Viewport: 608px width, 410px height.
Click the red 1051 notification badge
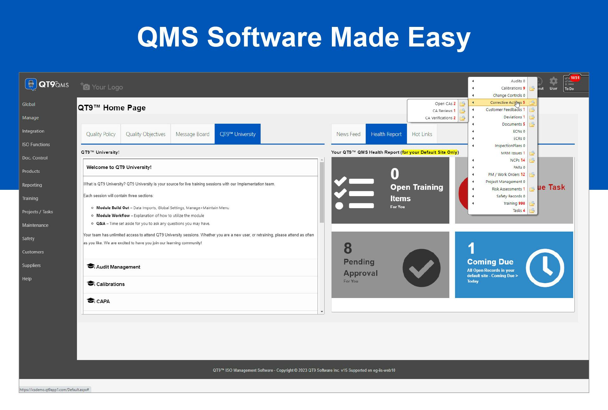point(575,78)
